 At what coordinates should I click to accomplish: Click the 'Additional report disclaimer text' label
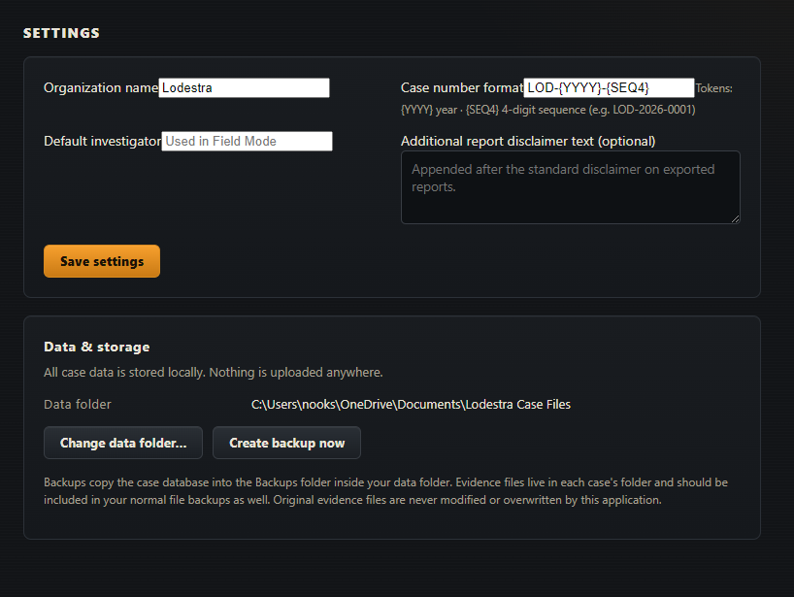click(528, 142)
